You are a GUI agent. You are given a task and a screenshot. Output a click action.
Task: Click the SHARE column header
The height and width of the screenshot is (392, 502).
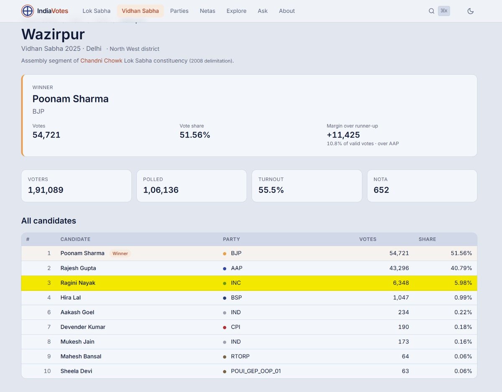tap(427, 239)
